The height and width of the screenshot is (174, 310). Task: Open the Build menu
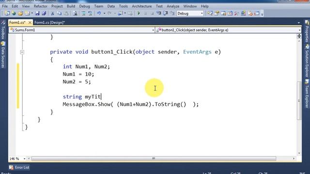tap(71, 6)
